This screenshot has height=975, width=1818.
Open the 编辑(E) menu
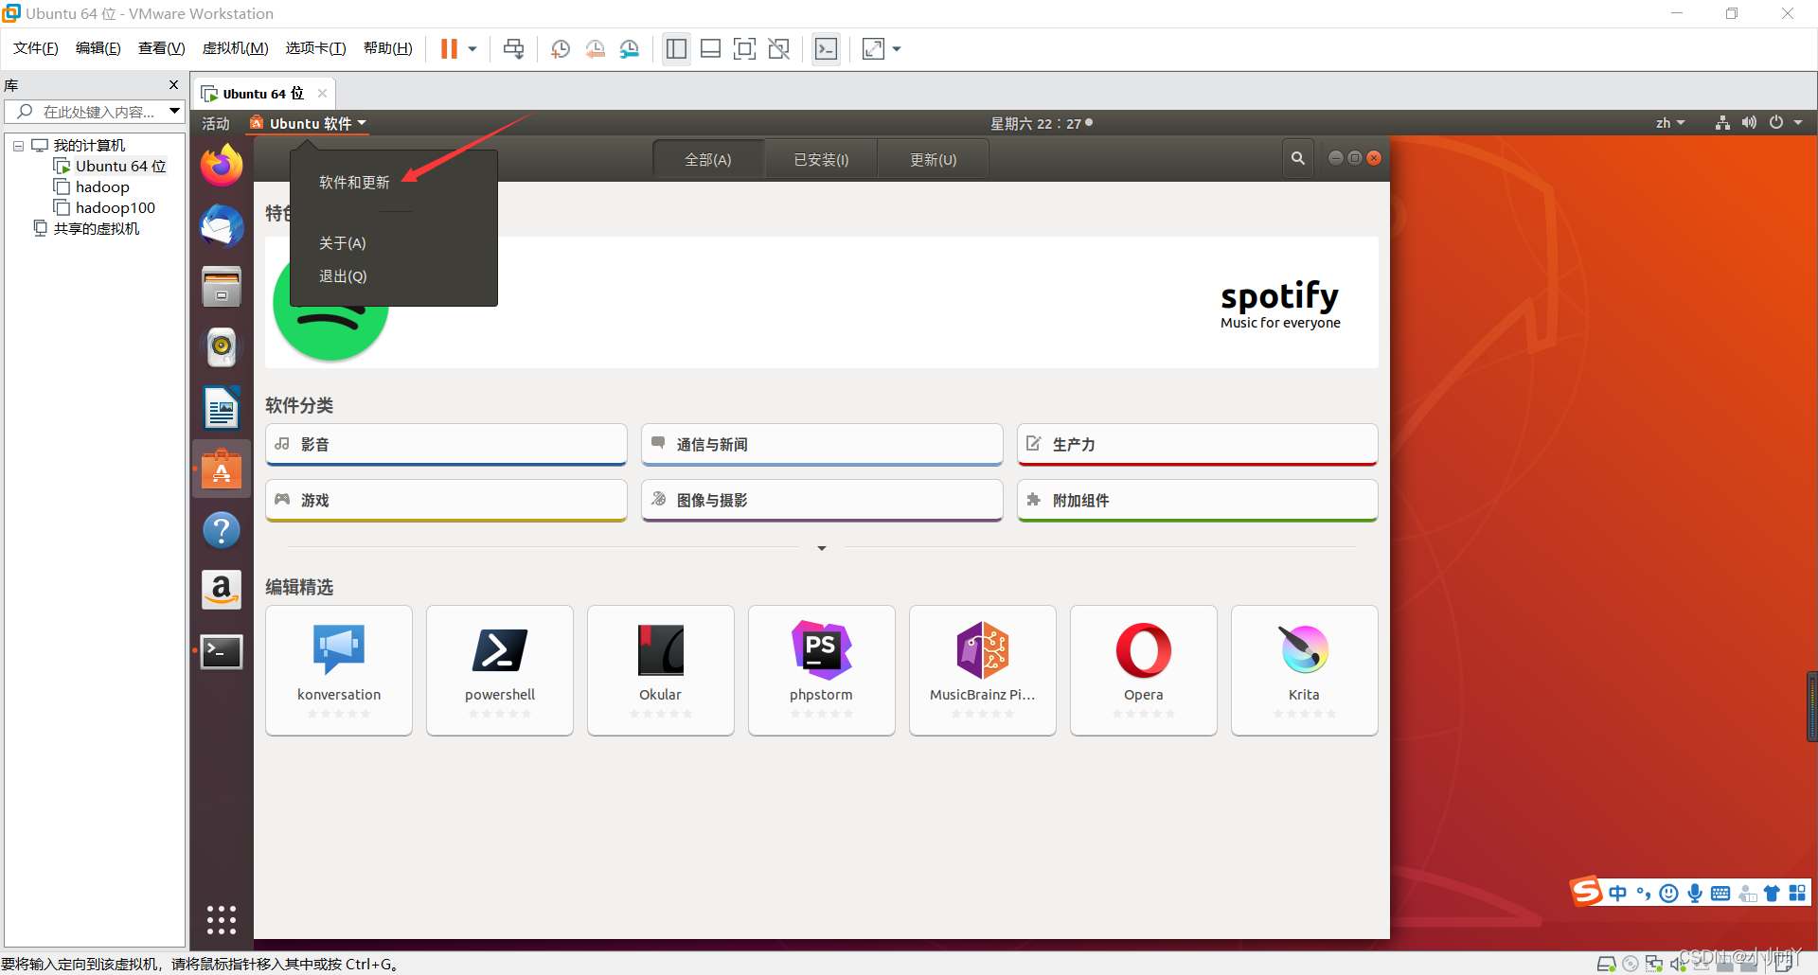tap(98, 48)
